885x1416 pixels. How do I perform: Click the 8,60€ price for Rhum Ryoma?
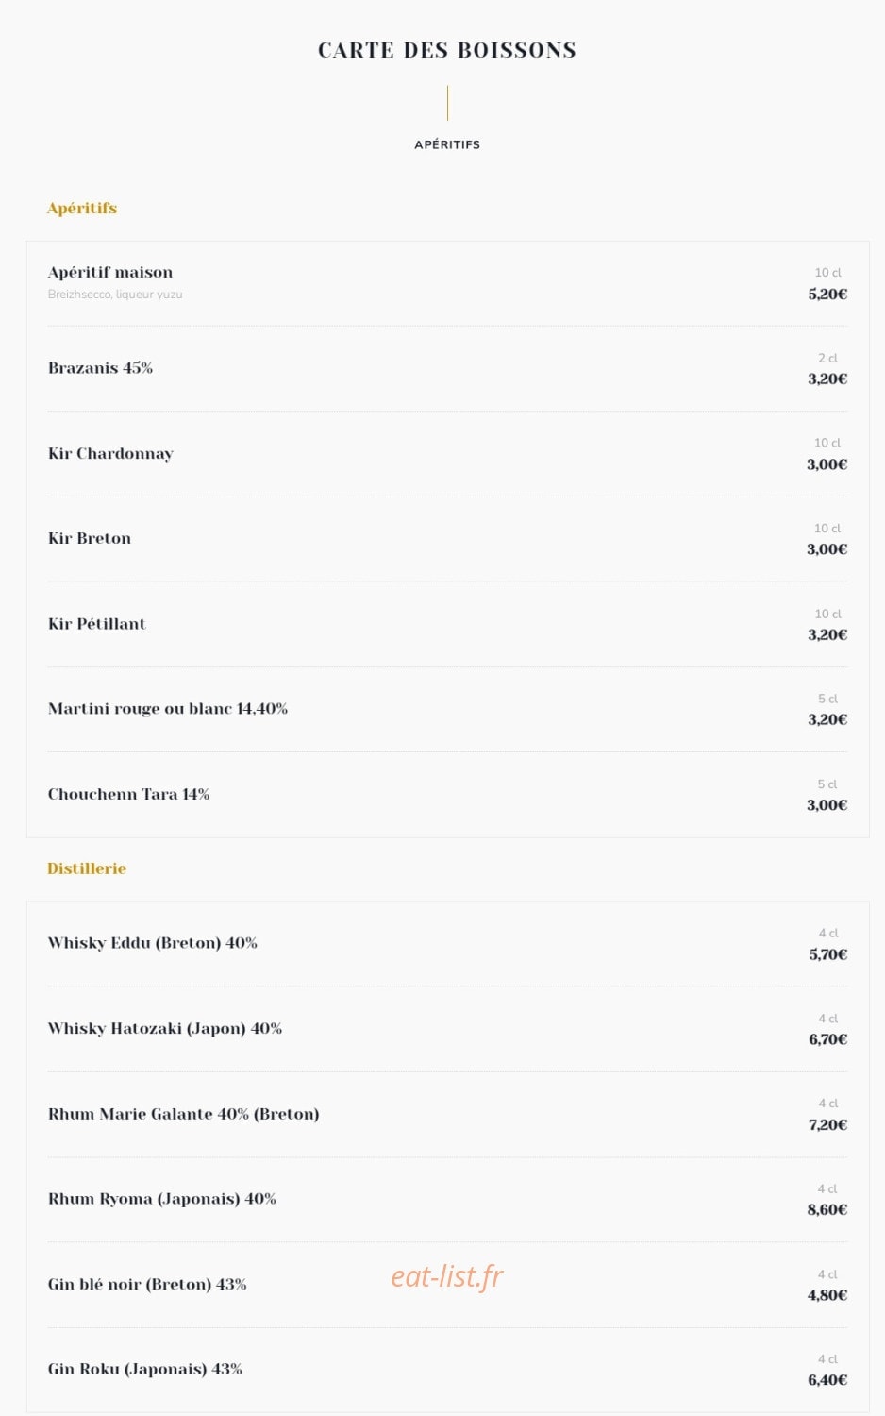(x=827, y=1210)
